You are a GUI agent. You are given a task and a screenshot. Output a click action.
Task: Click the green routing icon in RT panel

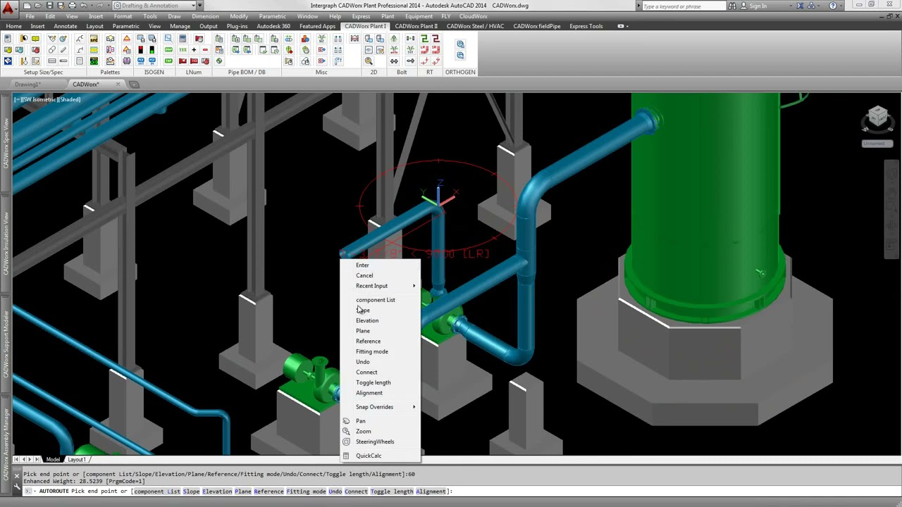coord(424,38)
